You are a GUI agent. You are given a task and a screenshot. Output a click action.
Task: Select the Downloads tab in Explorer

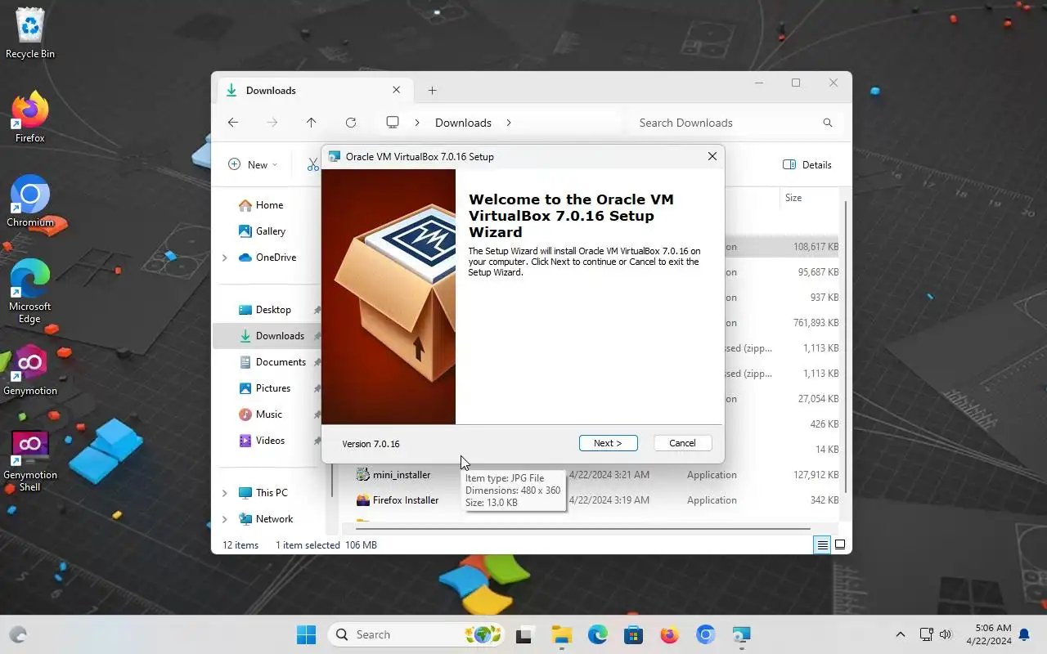tap(315, 90)
